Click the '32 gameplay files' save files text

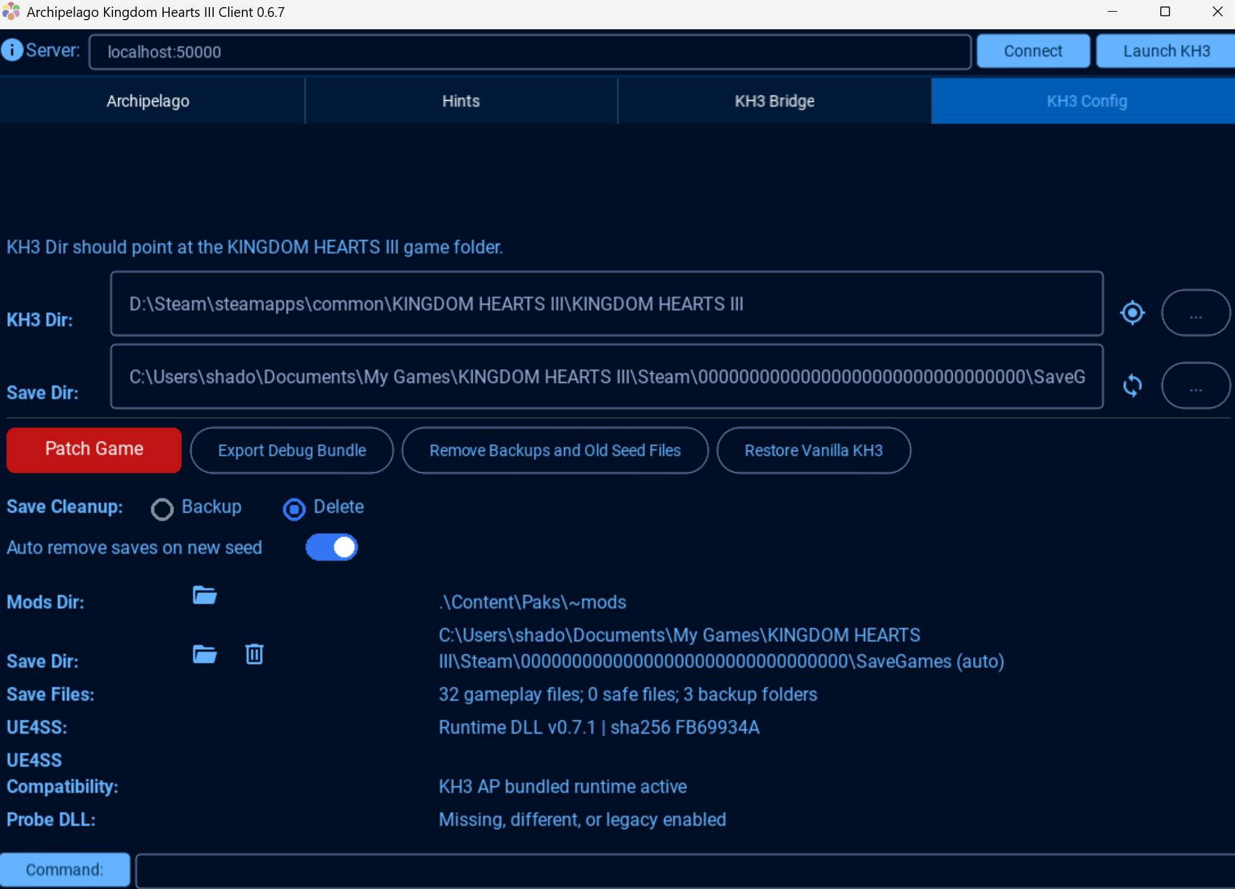point(628,695)
